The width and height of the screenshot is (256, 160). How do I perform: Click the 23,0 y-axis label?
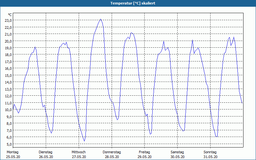pos(9,20)
